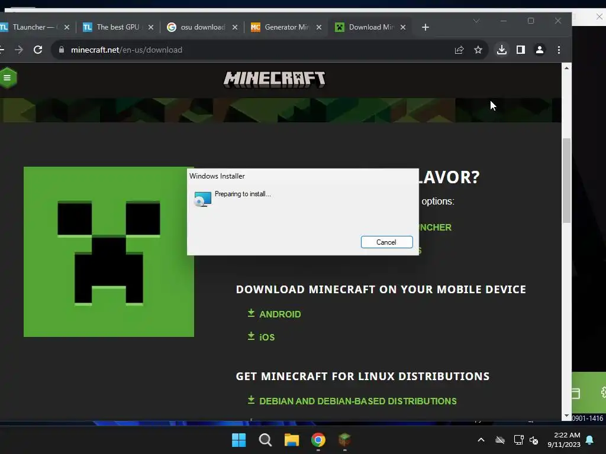
Task: Open the notification bell
Action: pos(590,440)
